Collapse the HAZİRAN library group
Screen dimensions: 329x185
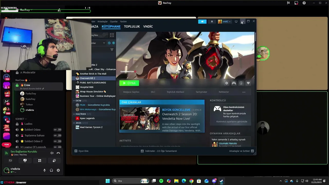[x=74, y=114]
